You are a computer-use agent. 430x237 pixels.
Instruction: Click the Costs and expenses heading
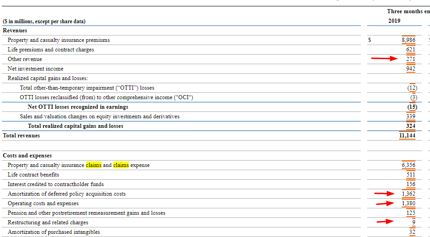coord(27,156)
